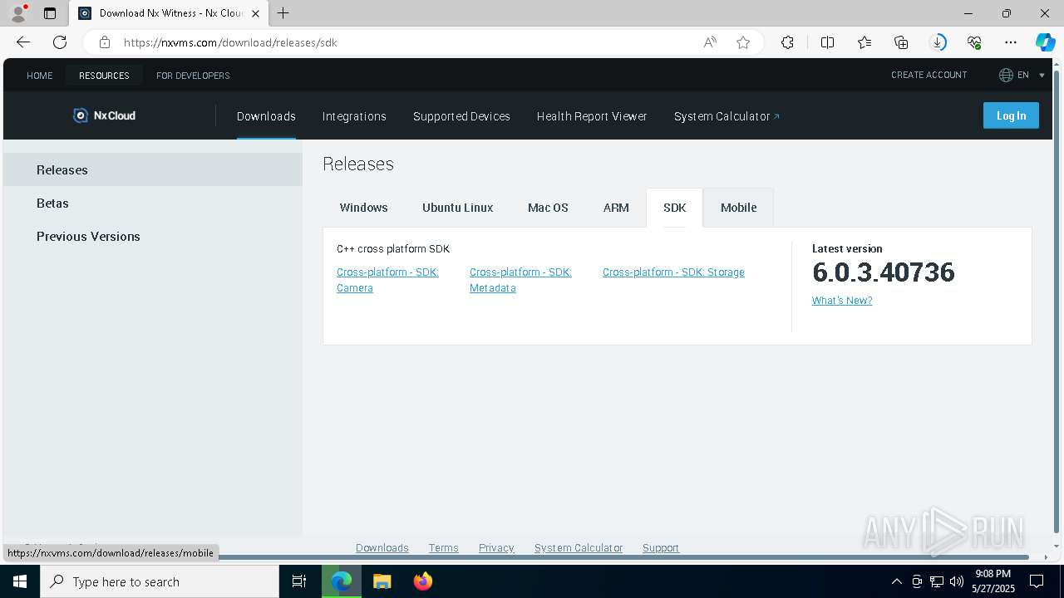Click footer System Calculator link
Image resolution: width=1064 pixels, height=598 pixels.
tap(579, 547)
